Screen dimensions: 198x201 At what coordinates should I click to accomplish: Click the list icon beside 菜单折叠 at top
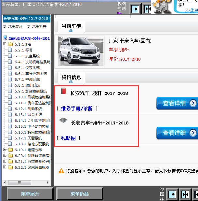click(28, 27)
